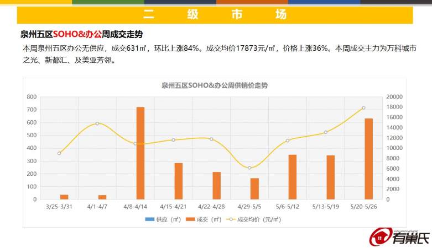Click the 成交均价 yellow line legend marker
The width and height of the screenshot is (432, 248).
click(x=231, y=219)
